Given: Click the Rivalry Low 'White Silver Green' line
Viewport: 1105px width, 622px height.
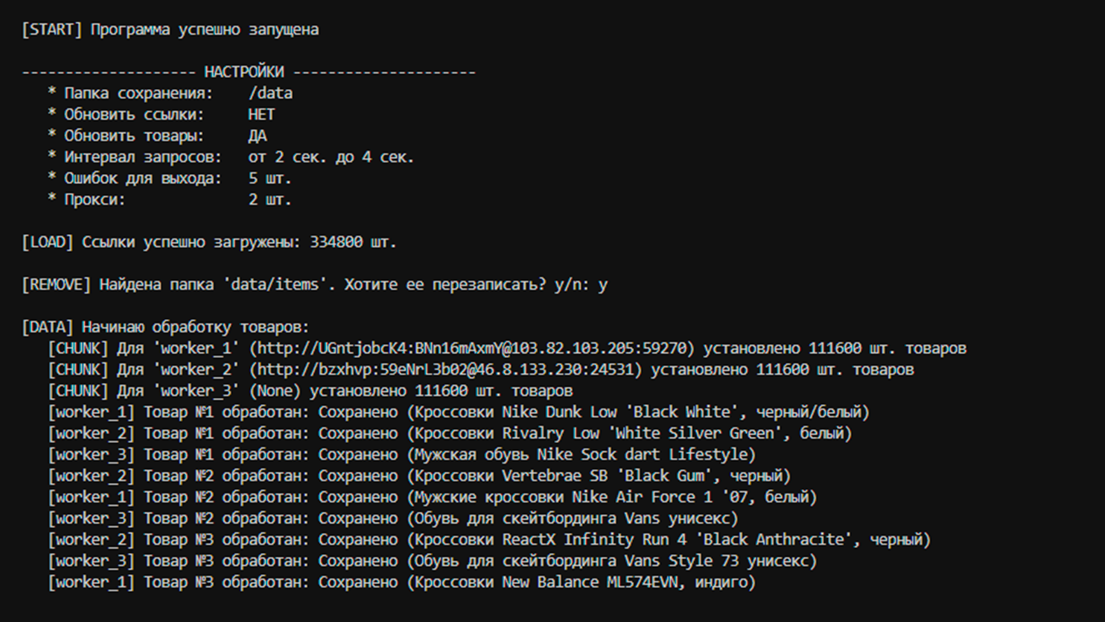Looking at the screenshot, I should click(450, 433).
